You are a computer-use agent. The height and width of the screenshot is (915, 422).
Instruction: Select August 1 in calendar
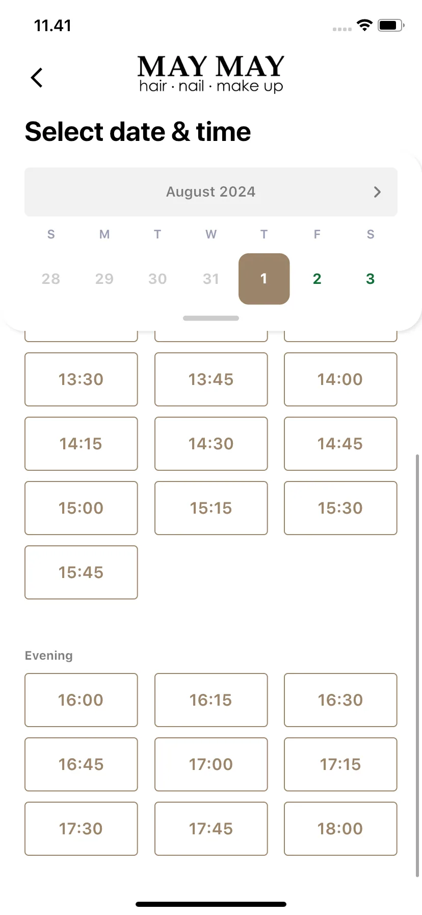click(264, 279)
